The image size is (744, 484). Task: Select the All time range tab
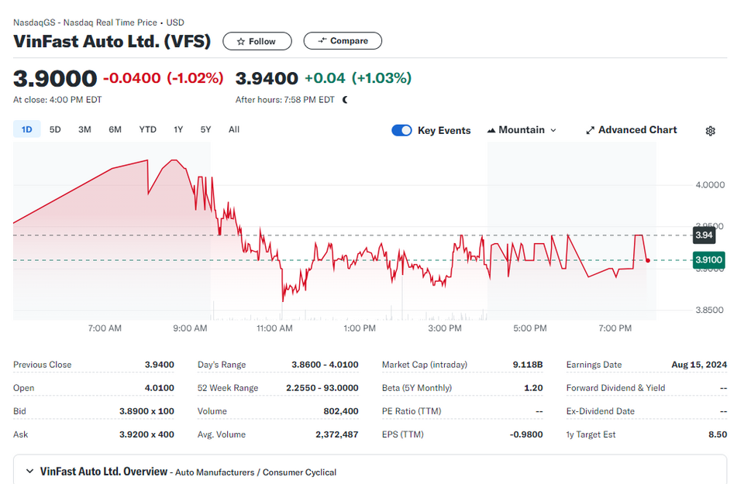[x=234, y=129]
